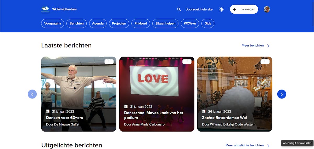Screen dimensions: 314x149
Task: Click chevron next to Meer uitgelichte berichten
Action: click(268, 146)
